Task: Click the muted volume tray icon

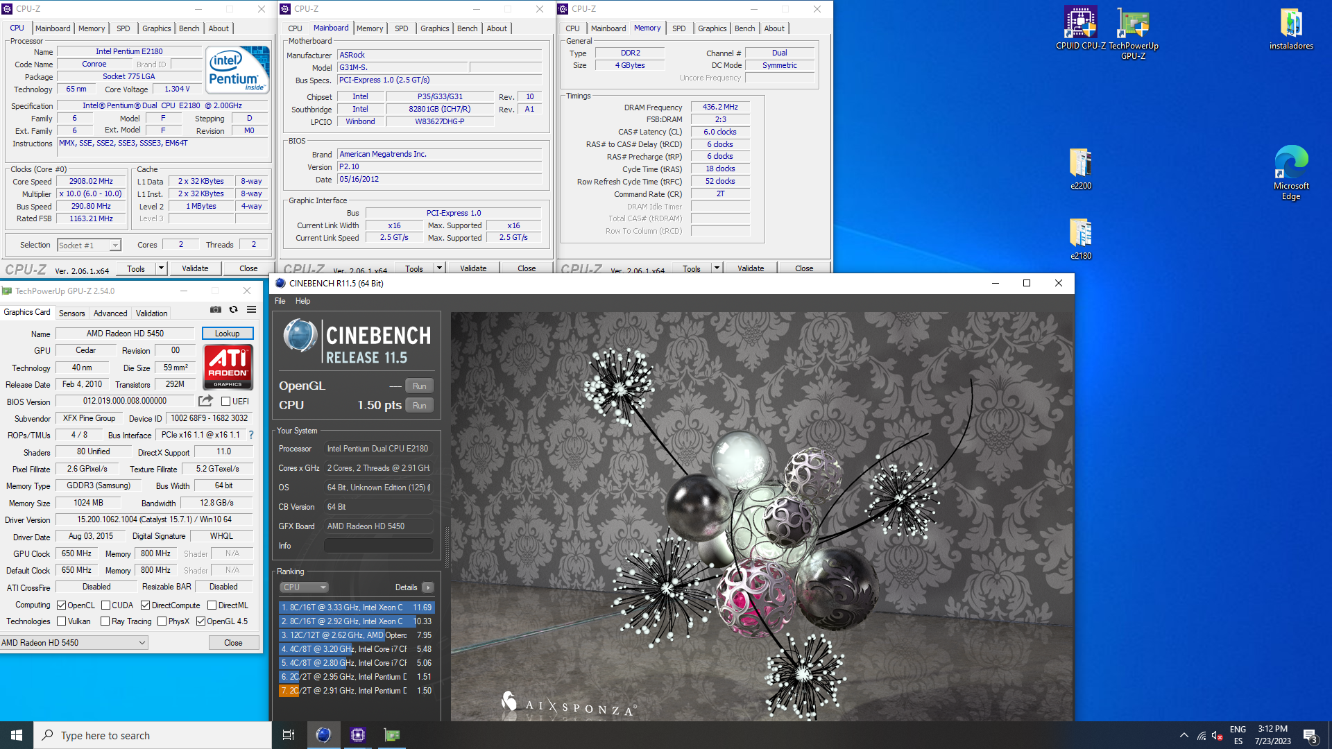Action: (x=1218, y=735)
